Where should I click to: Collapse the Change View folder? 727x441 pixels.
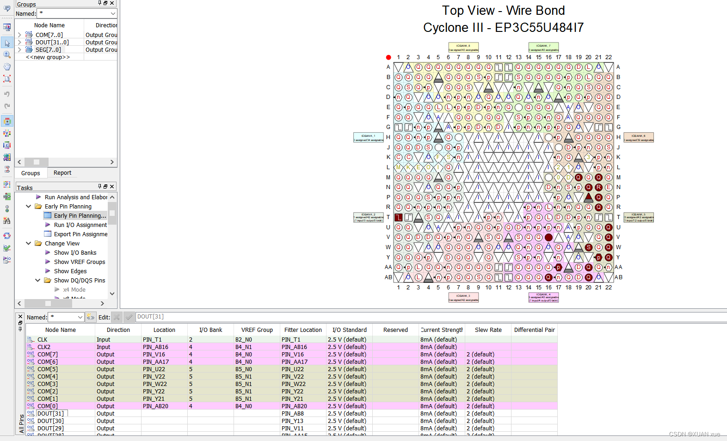point(29,243)
